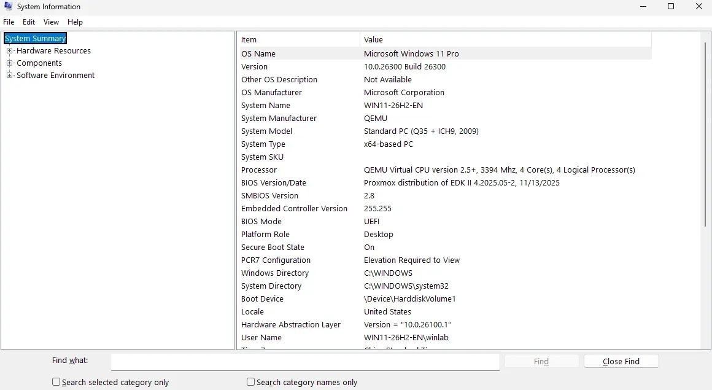Select the Platform Role row
Viewport: 712px width, 390px height.
[446, 235]
